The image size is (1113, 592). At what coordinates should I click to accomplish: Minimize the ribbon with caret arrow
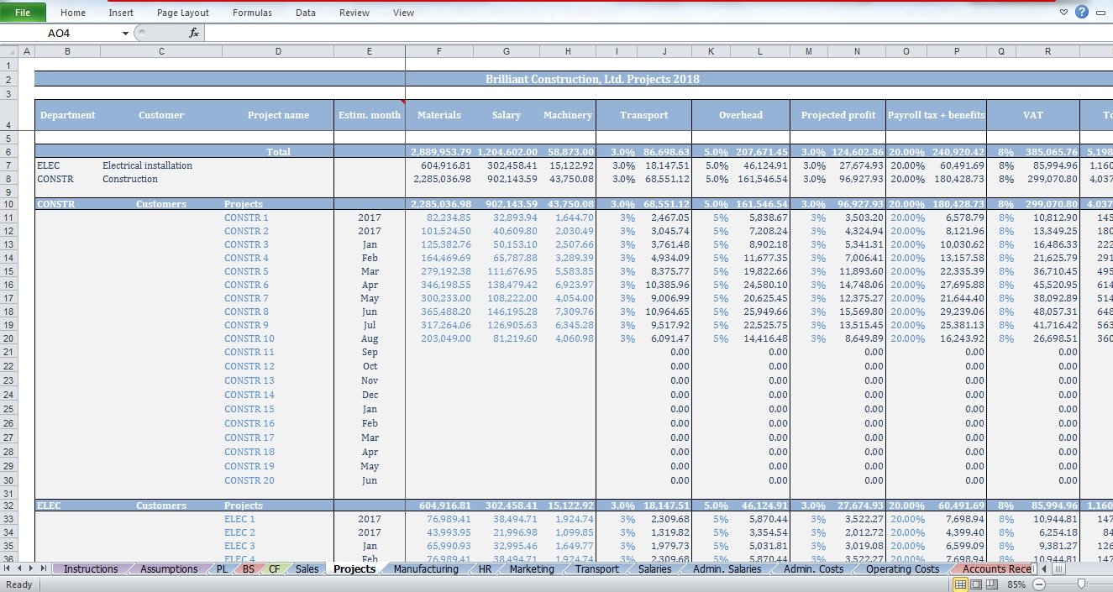coord(1063,12)
